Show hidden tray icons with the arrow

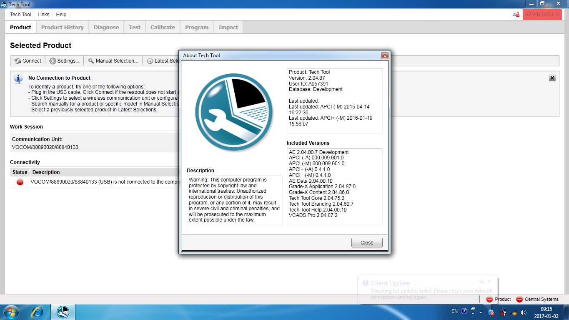coord(481,312)
